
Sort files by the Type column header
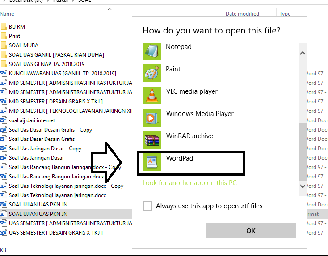coord(285,14)
